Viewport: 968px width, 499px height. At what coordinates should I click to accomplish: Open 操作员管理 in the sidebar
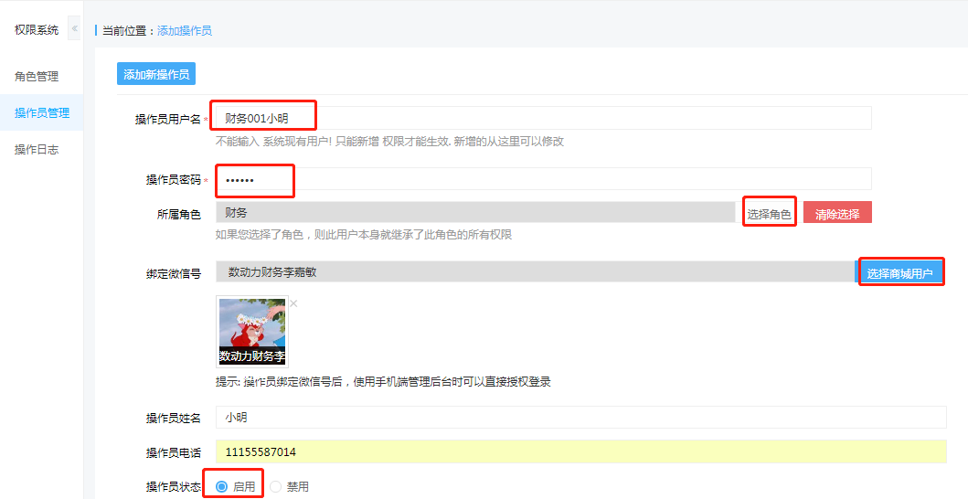[42, 112]
